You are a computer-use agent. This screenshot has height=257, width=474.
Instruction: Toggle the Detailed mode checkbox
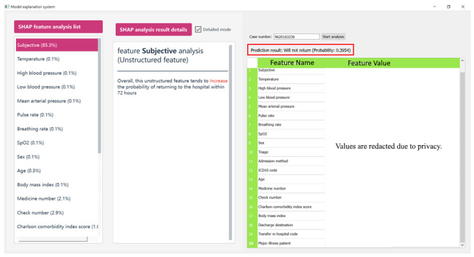pyautogui.click(x=198, y=30)
